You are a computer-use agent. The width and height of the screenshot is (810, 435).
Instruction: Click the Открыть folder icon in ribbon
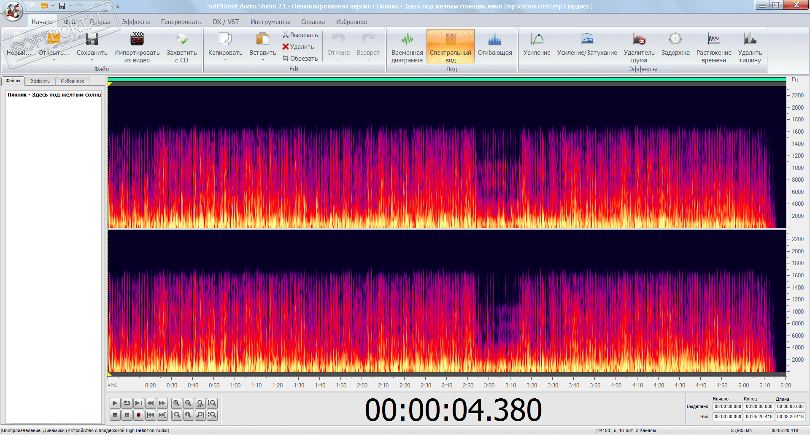(54, 39)
